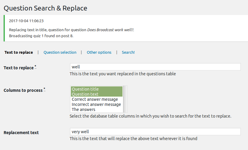Image resolution: width=248 pixels, height=150 pixels.
Task: Click the Question Search & Replace heading
Action: click(45, 8)
